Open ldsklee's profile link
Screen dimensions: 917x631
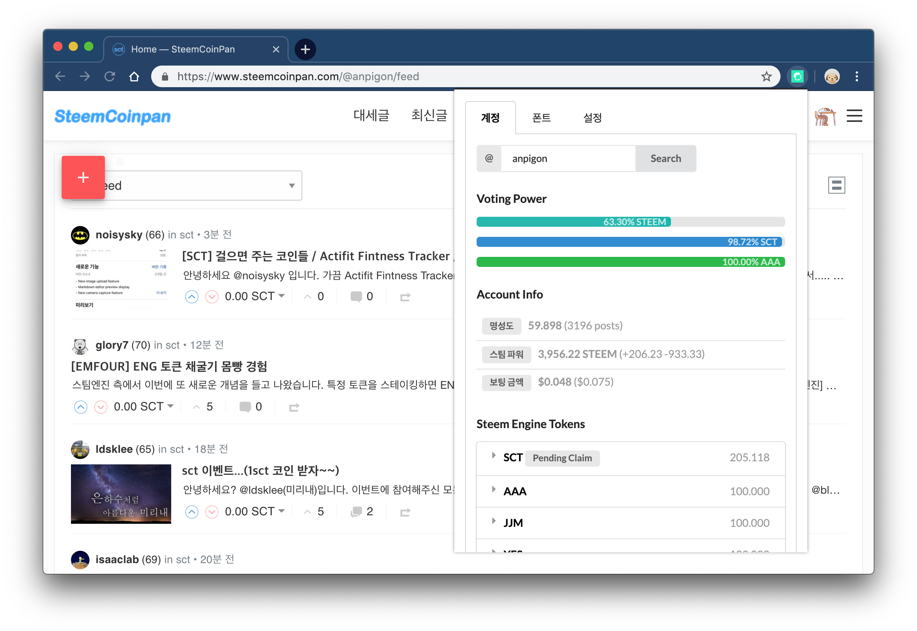(114, 449)
